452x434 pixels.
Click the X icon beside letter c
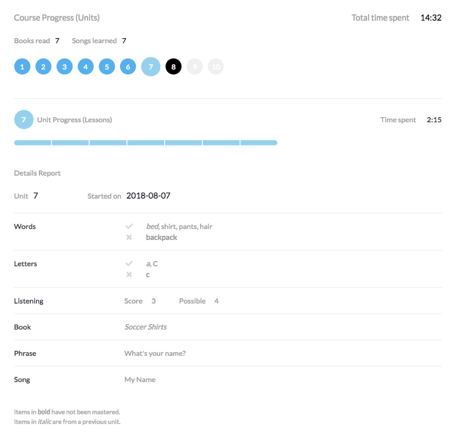click(129, 274)
